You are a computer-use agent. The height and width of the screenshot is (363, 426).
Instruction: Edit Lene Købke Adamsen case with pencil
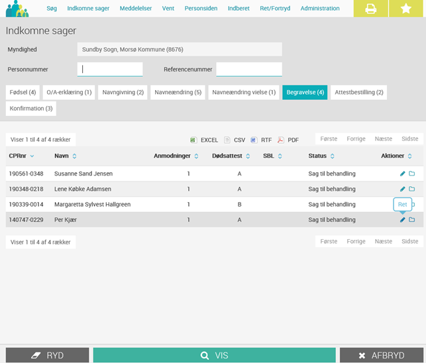403,189
